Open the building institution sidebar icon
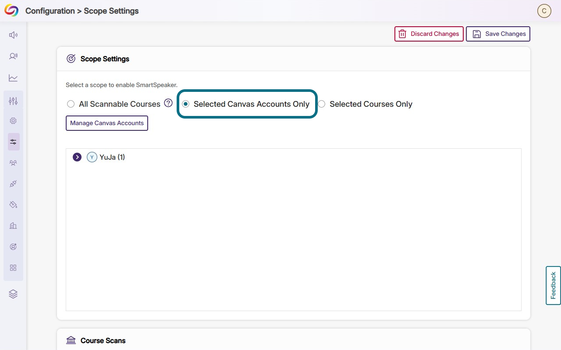The width and height of the screenshot is (561, 350). pyautogui.click(x=13, y=226)
